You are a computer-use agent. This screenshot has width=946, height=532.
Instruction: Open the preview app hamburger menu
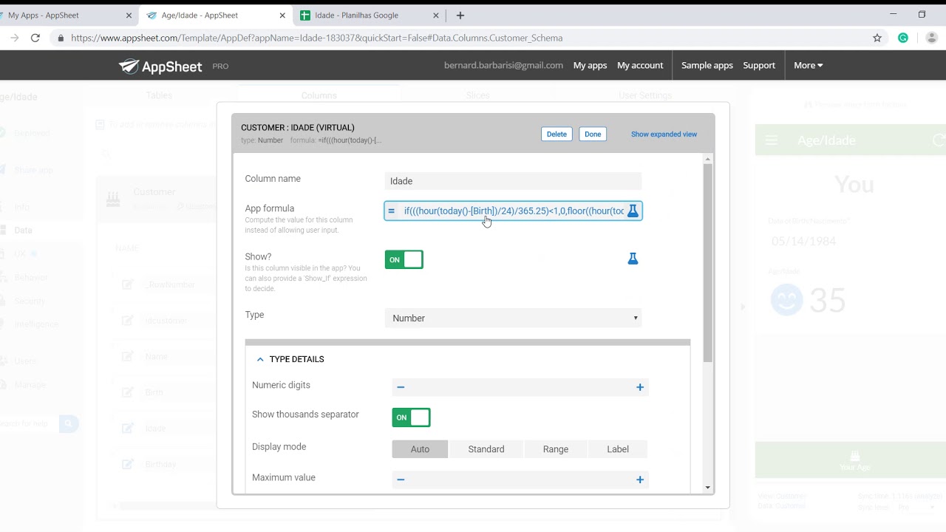772,140
